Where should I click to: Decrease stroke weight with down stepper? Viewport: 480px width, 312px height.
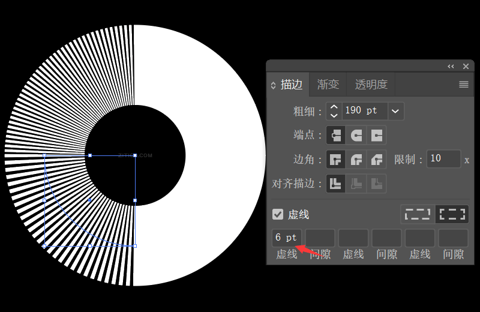(334, 115)
